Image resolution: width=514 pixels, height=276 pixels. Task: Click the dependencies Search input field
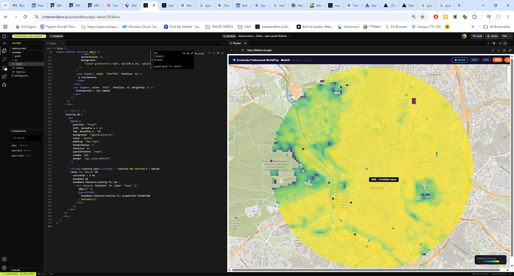coord(27,138)
